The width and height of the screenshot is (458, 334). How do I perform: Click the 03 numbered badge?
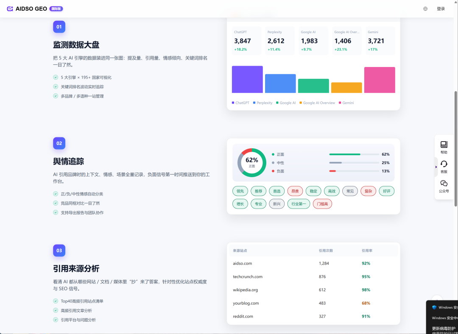59,250
